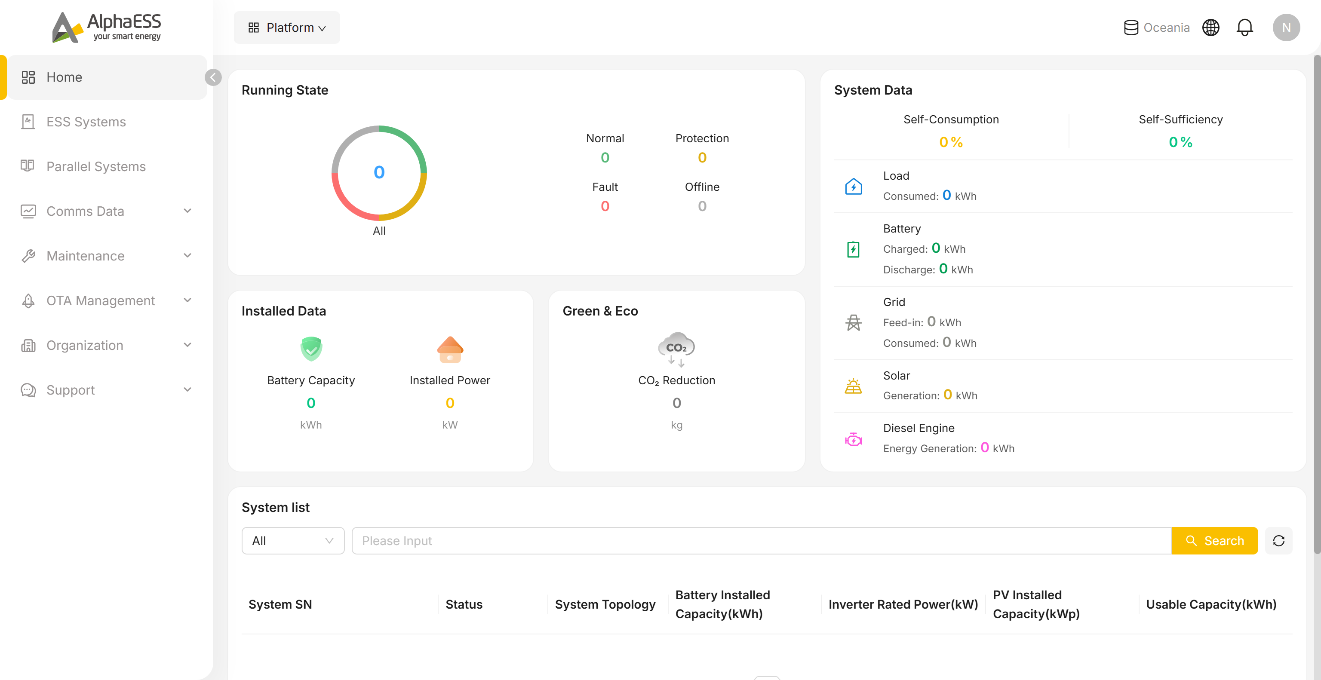Expand the OTA Management menu

[107, 300]
